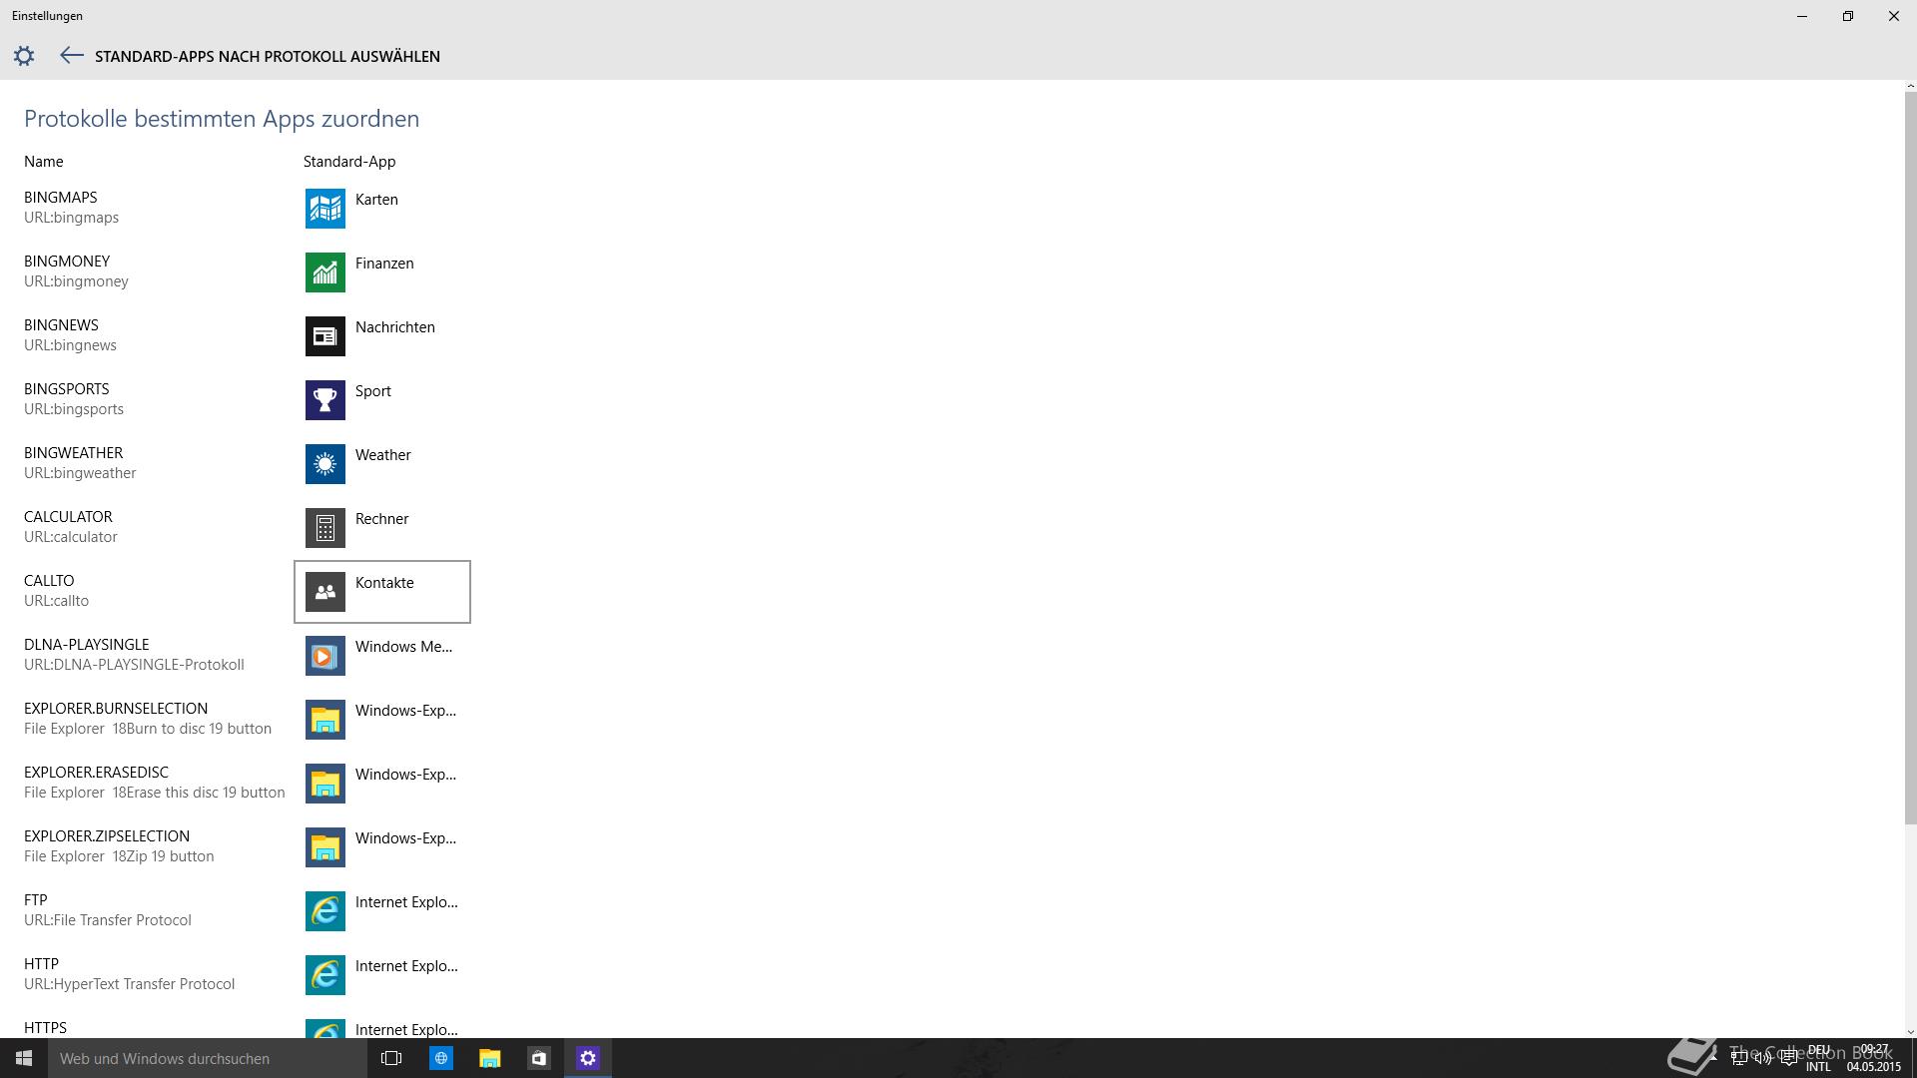Select the BINGMONEY protocol name
The height and width of the screenshot is (1078, 1917).
point(67,262)
